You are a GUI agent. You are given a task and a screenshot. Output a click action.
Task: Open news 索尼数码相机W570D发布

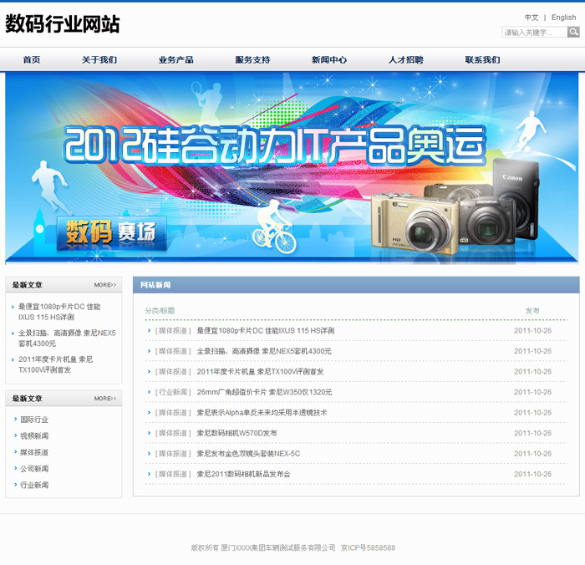point(237,433)
